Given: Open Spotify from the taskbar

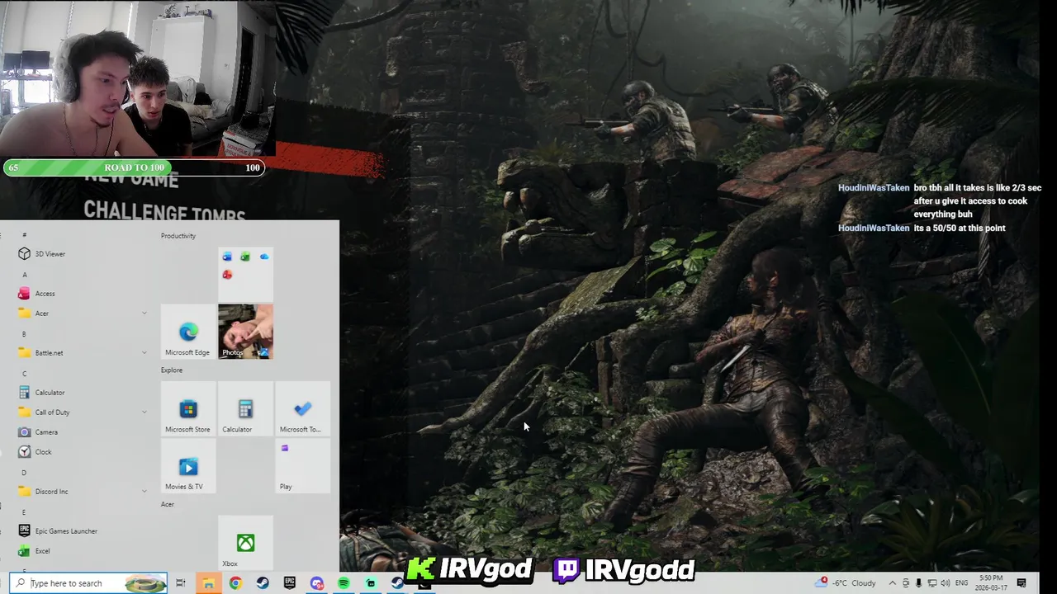Looking at the screenshot, I should click(344, 583).
